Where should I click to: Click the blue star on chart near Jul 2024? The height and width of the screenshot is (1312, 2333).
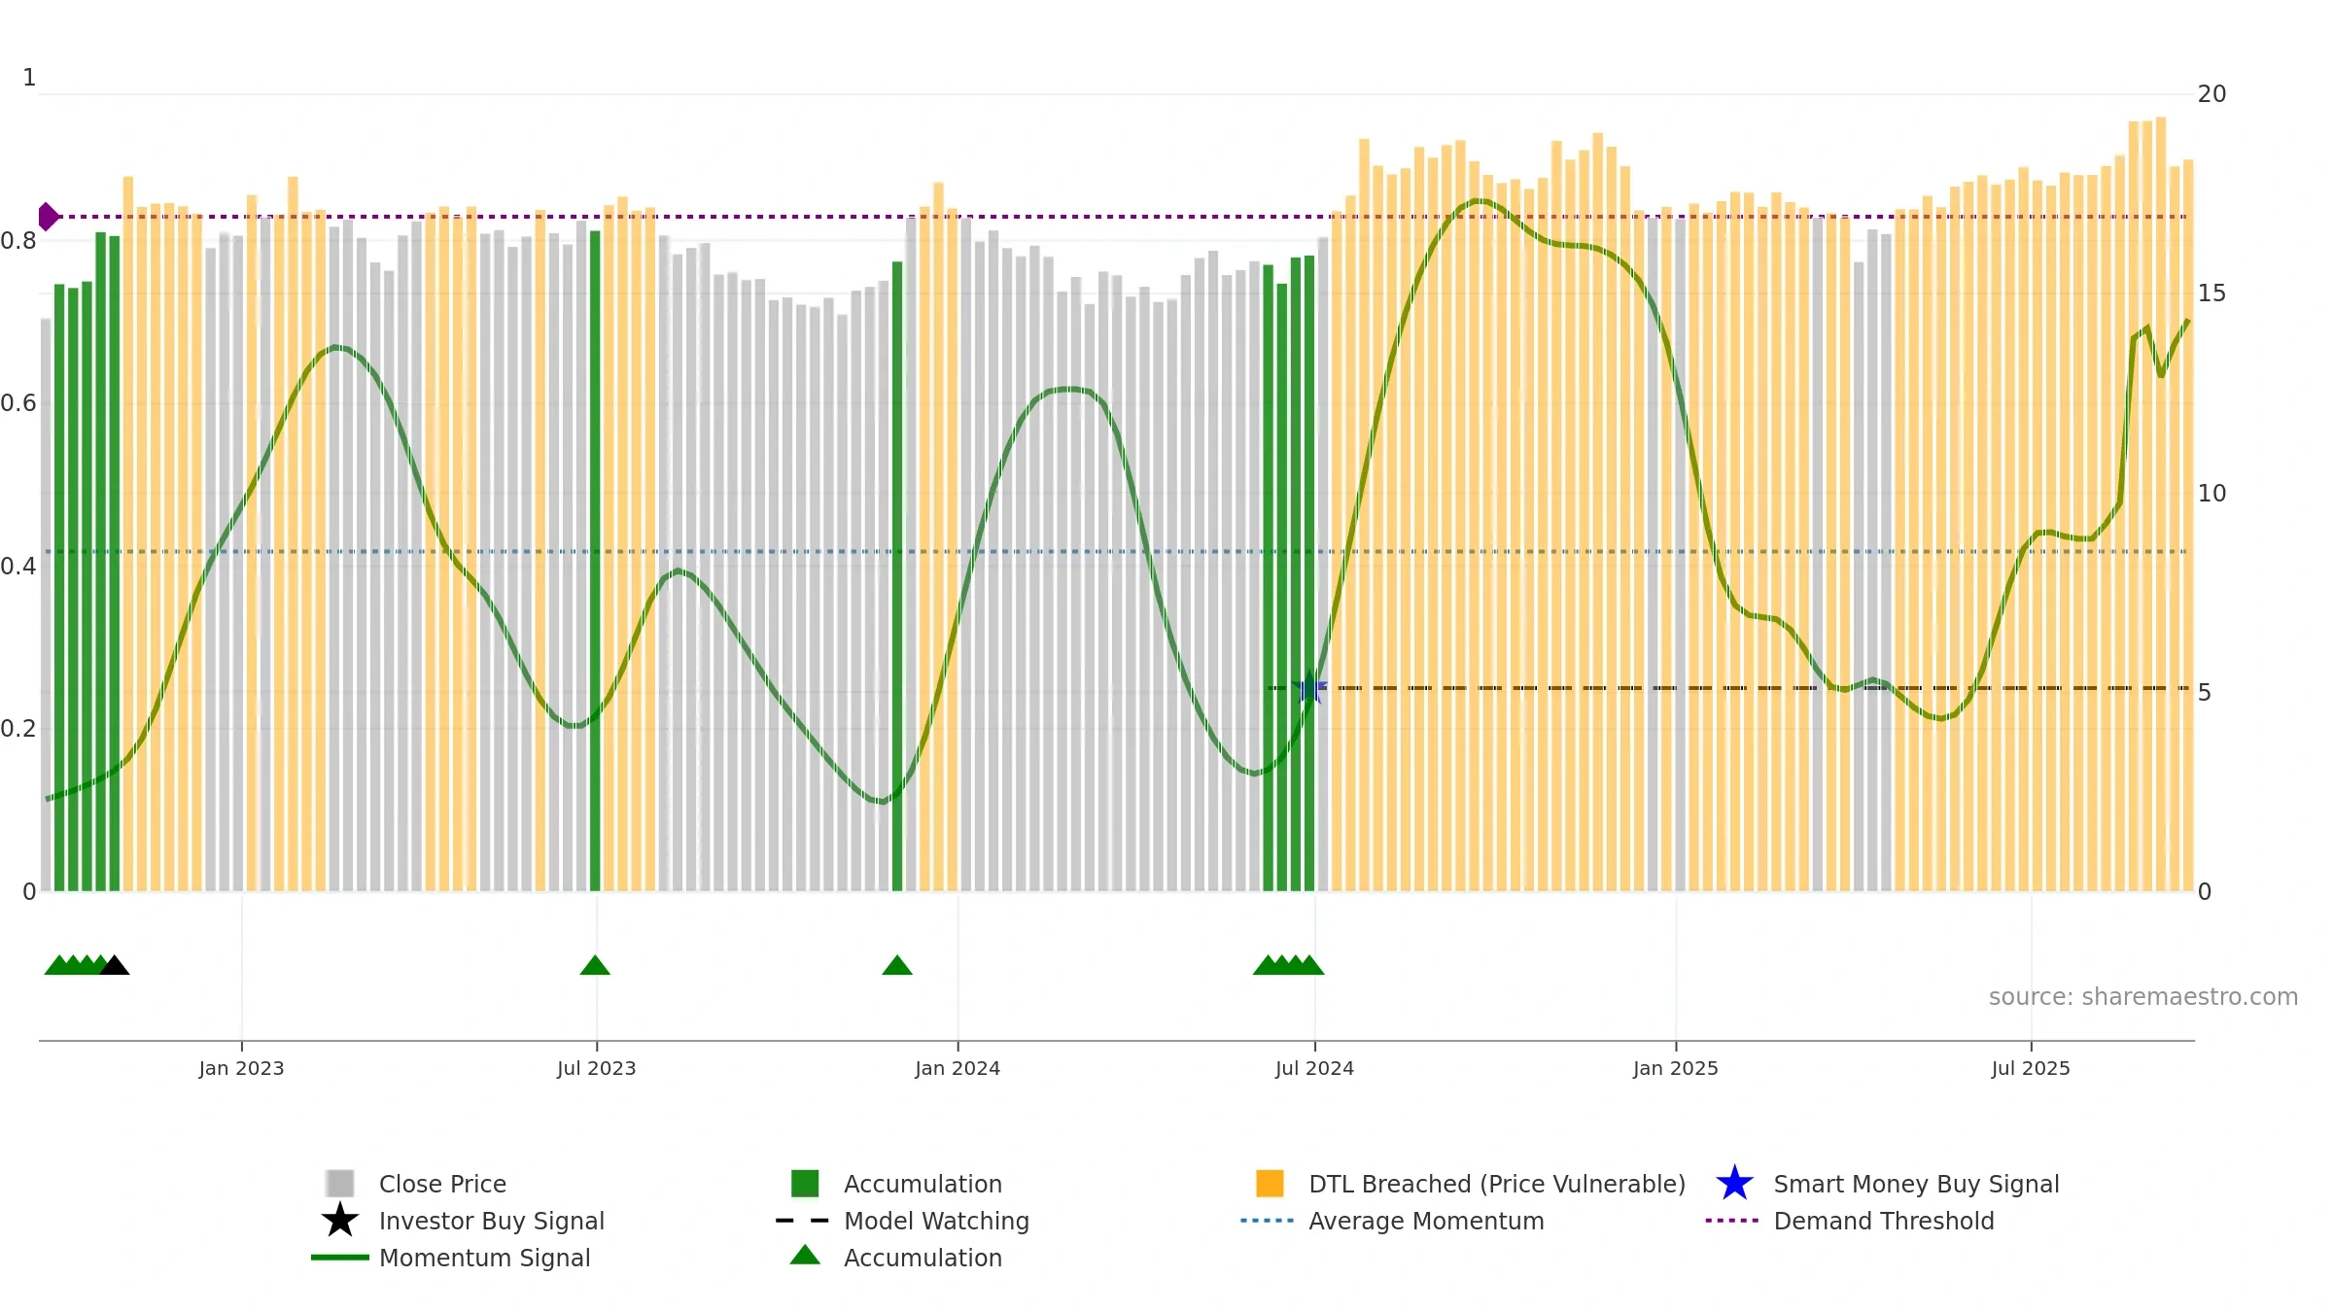point(1311,688)
